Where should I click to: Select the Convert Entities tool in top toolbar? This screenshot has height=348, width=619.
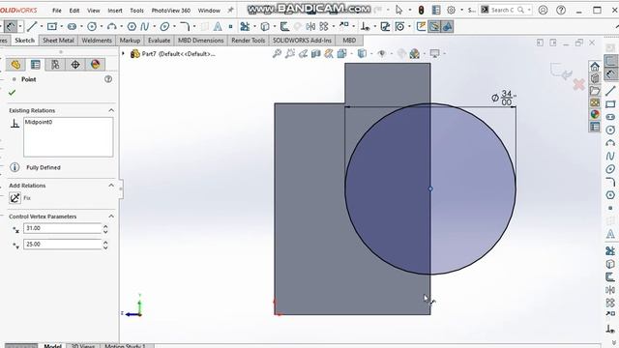click(265, 26)
